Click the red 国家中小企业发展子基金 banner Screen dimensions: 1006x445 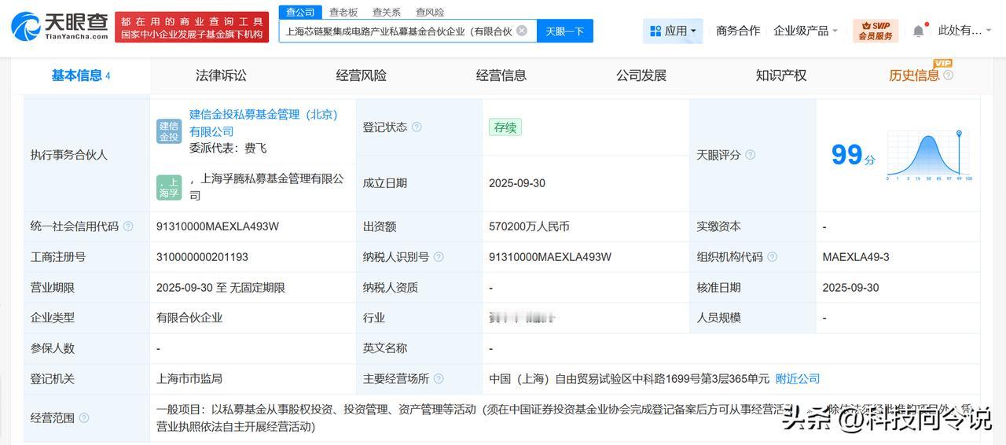192,27
